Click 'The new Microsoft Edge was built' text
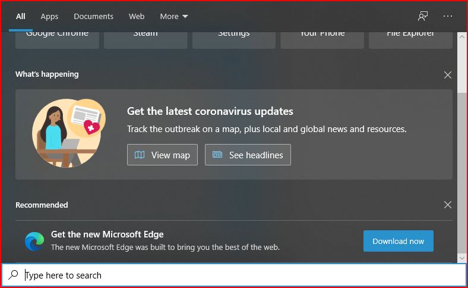The width and height of the screenshot is (468, 288). (x=165, y=248)
